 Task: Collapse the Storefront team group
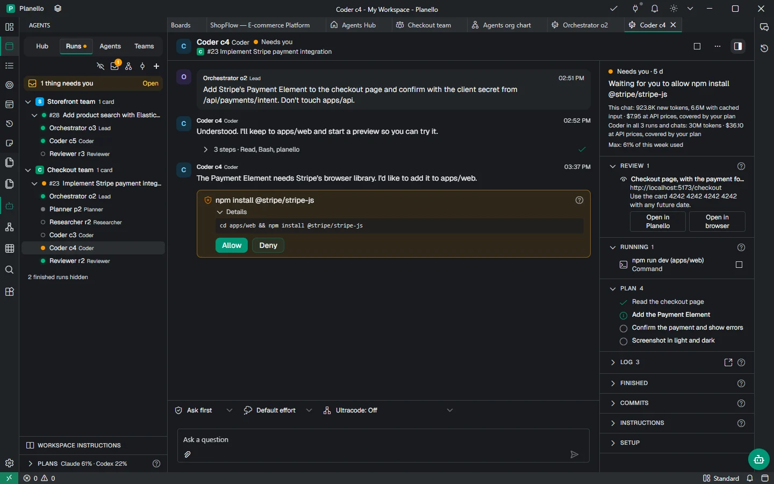pyautogui.click(x=28, y=102)
